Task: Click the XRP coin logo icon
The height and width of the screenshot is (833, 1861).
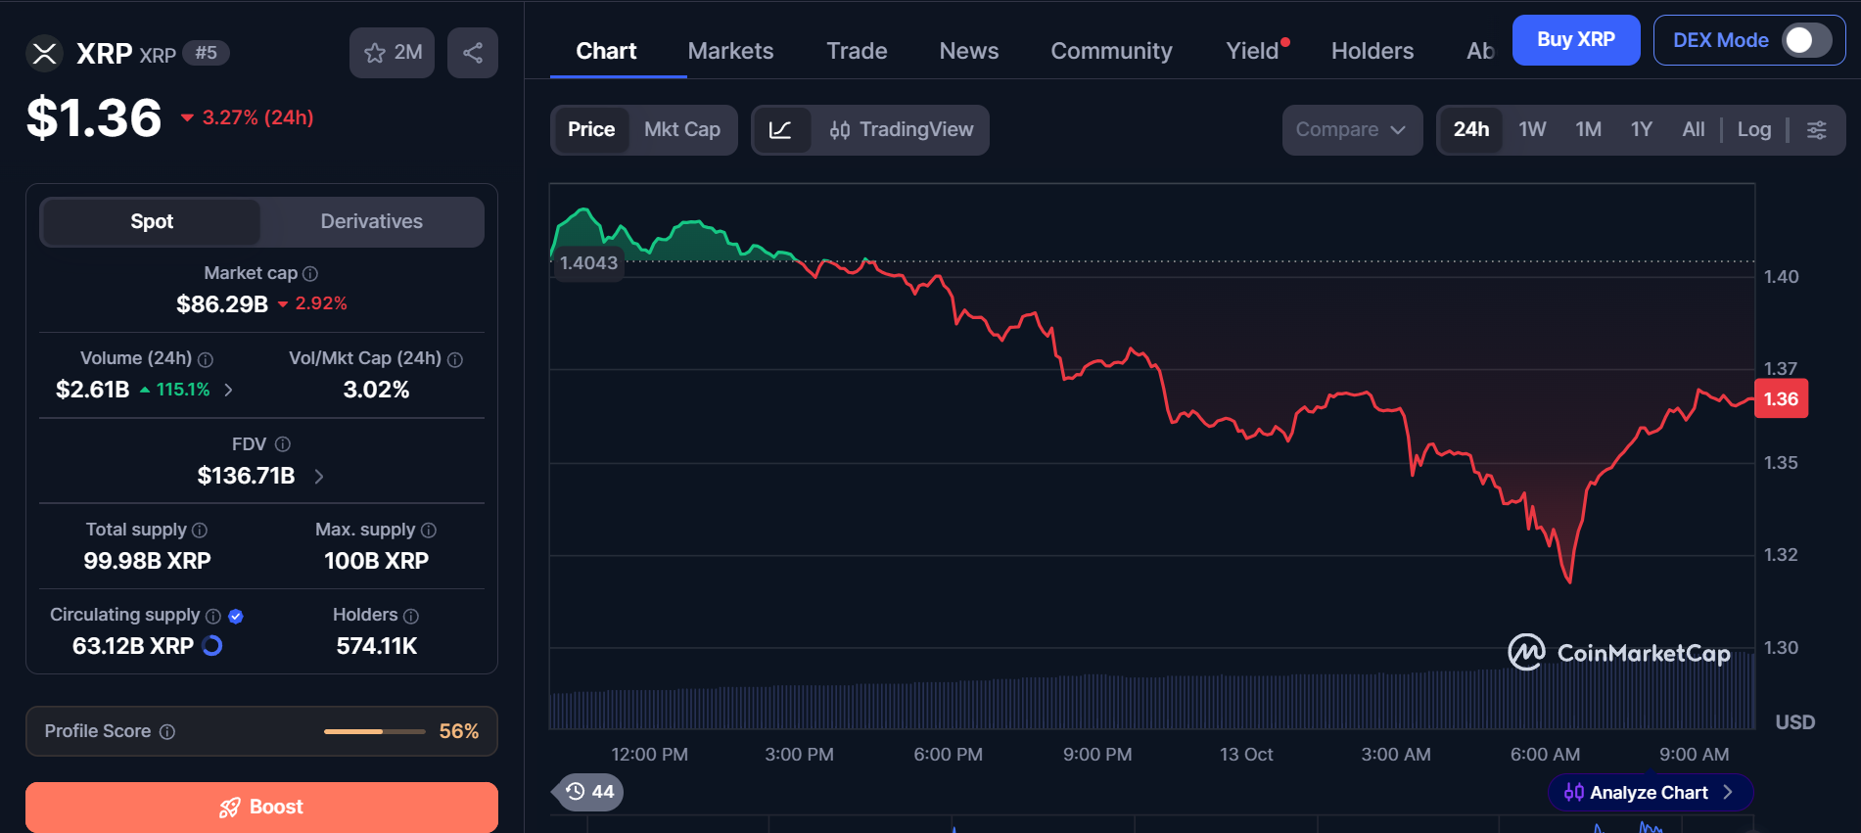Action: click(44, 53)
